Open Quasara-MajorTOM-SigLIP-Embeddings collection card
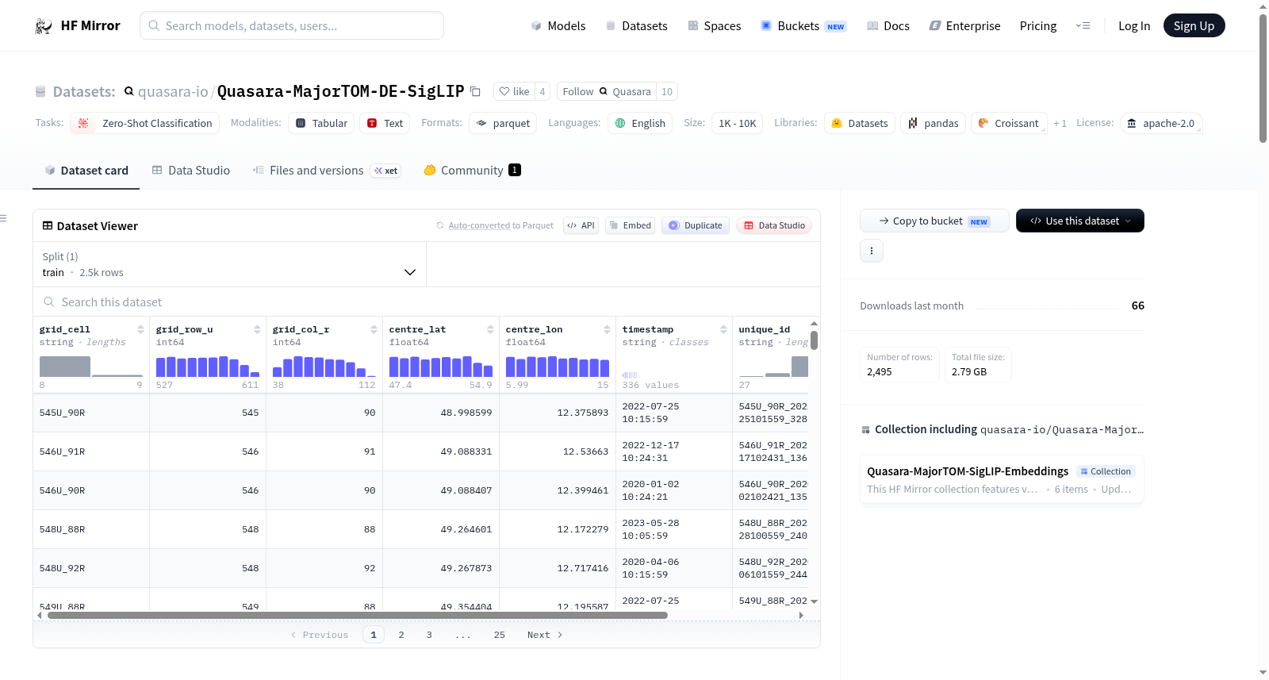This screenshot has width=1269, height=680. tap(1002, 479)
